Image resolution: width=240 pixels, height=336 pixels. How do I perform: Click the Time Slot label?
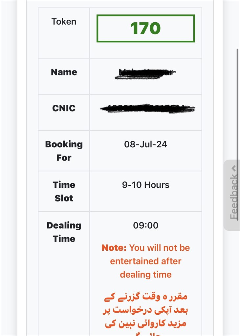64,192
